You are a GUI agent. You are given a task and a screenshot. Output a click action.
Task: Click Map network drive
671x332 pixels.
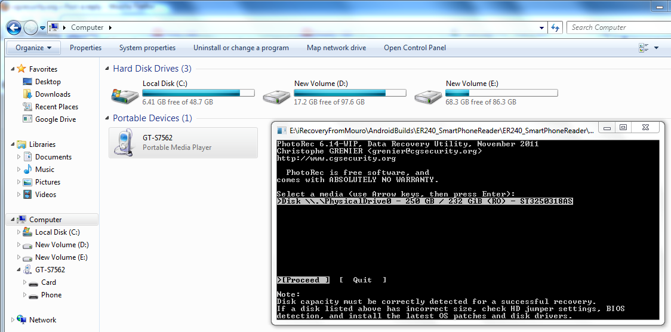click(336, 48)
